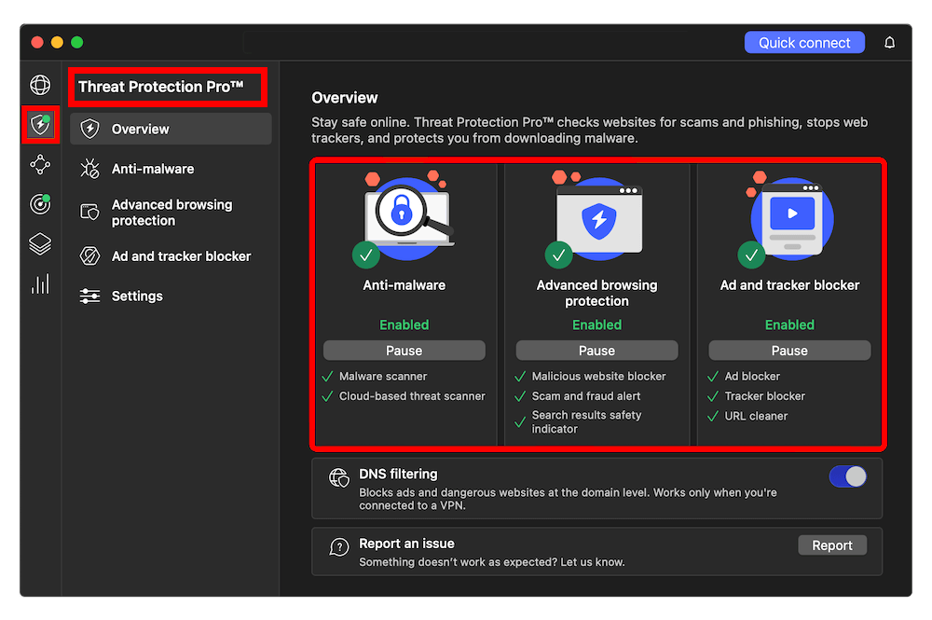Click the Tracker blocker text
This screenshot has height=620, width=932.
(764, 396)
